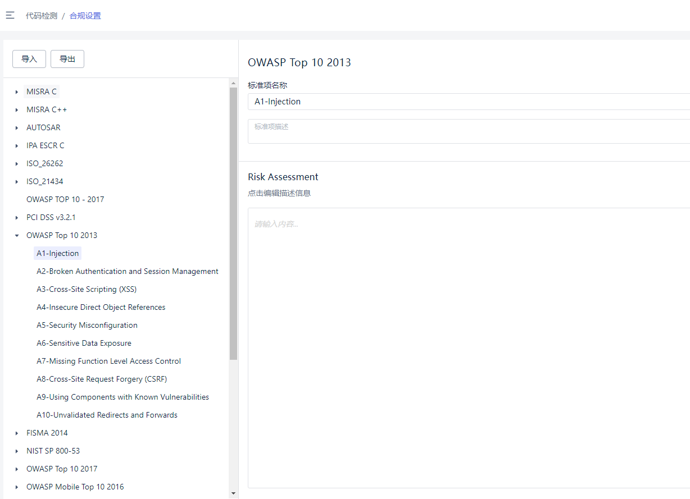Click into the 请输入内容 editor area
This screenshot has height=499, width=690.
[469, 348]
